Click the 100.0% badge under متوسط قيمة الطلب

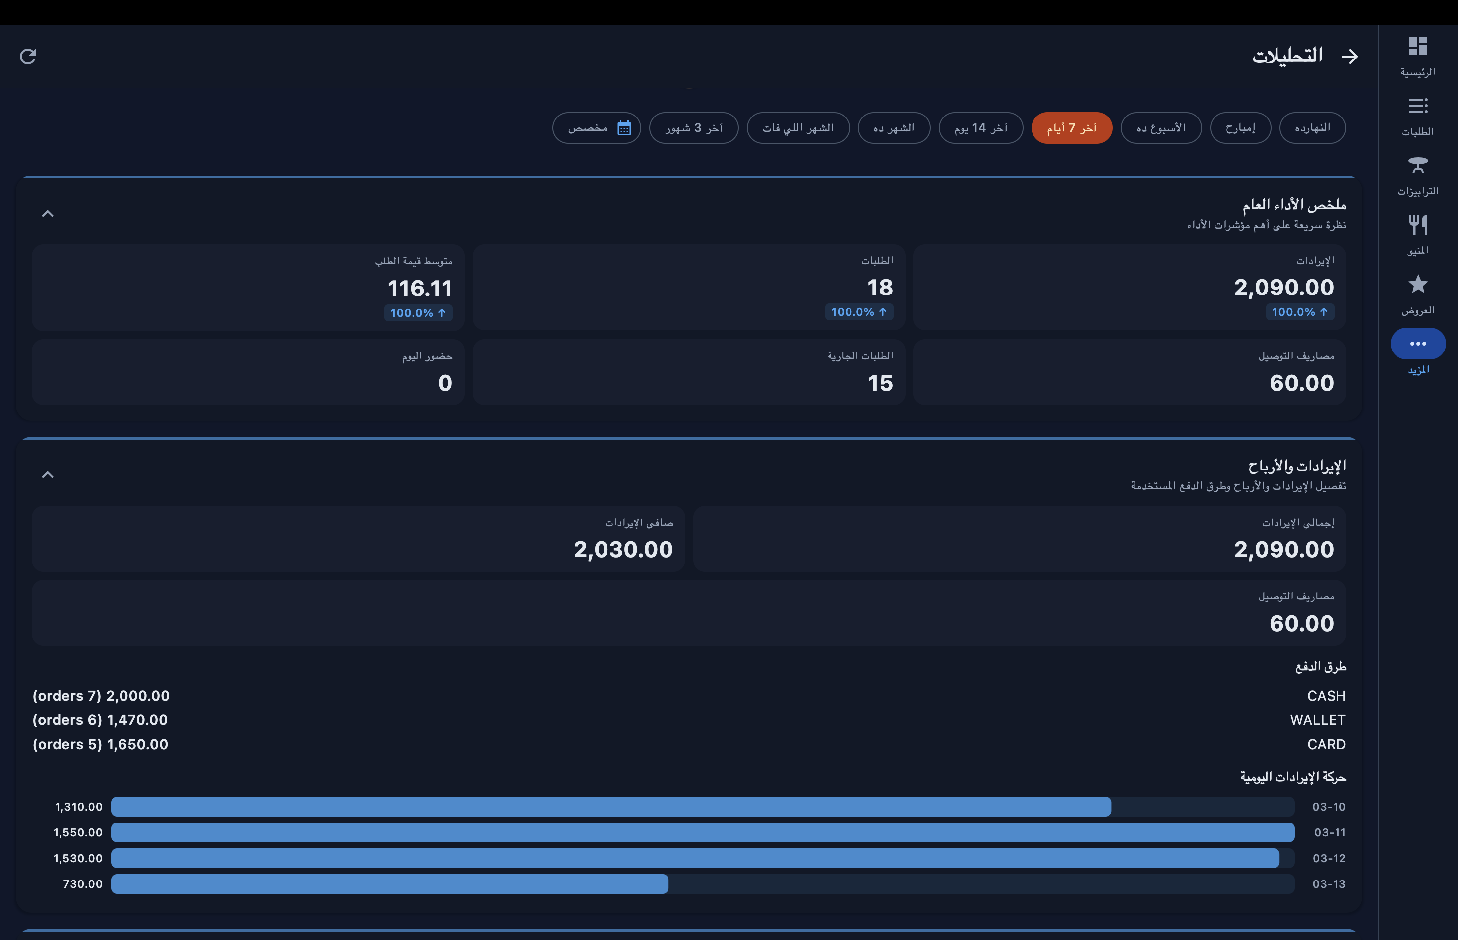[418, 313]
